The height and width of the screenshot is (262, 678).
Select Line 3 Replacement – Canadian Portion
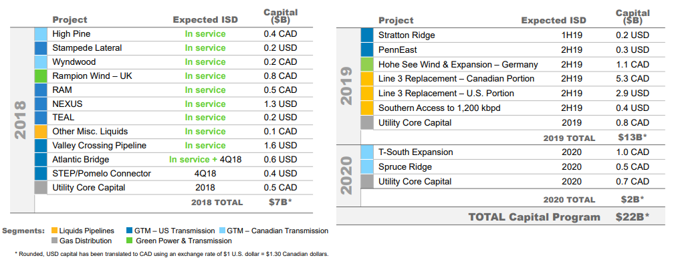[456, 79]
